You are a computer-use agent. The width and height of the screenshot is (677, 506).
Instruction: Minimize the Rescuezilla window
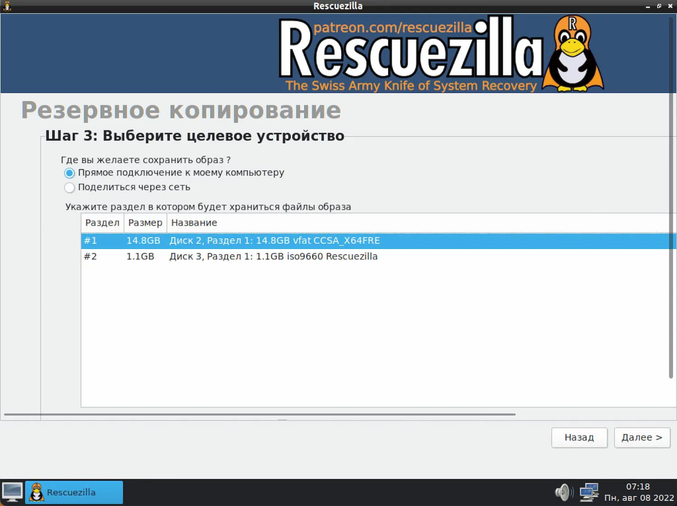[648, 6]
